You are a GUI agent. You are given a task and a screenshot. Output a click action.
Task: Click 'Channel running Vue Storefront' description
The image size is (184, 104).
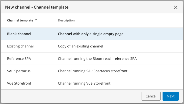click(x=84, y=83)
